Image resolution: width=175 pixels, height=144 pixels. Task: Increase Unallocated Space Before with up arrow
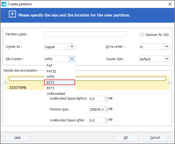[106, 97]
